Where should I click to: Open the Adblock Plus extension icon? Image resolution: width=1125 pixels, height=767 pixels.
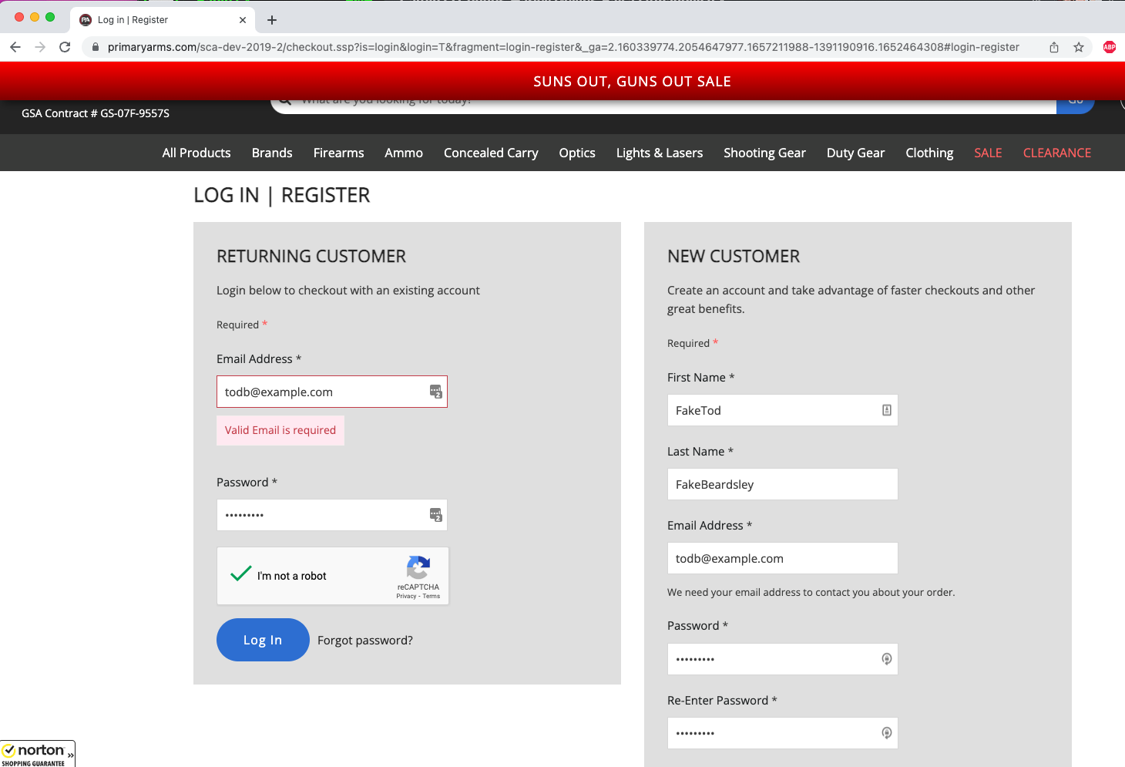1109,47
